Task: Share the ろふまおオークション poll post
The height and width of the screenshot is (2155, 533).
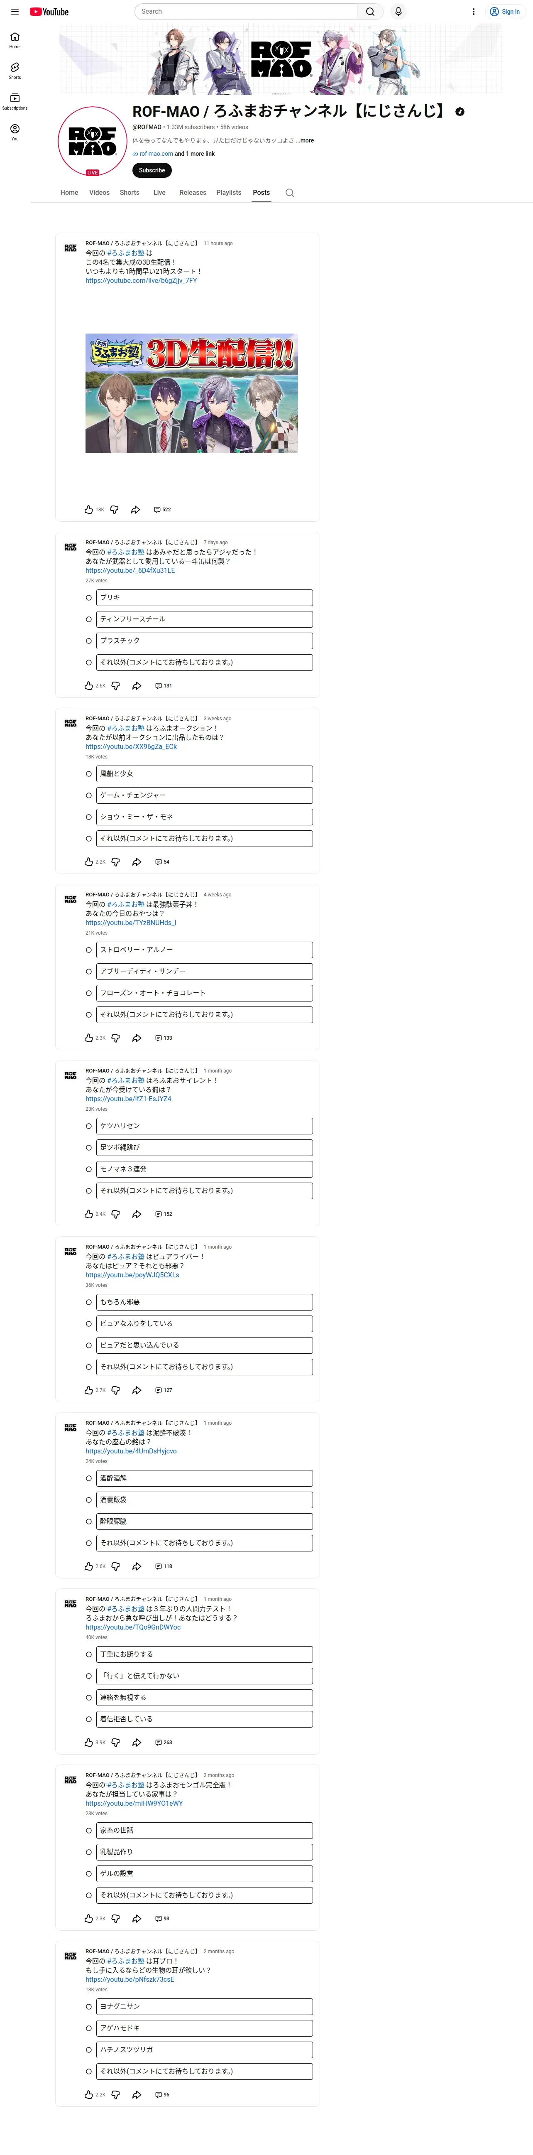Action: (137, 862)
